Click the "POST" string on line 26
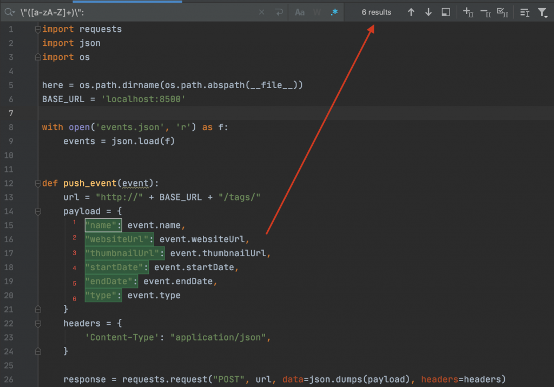 point(229,379)
